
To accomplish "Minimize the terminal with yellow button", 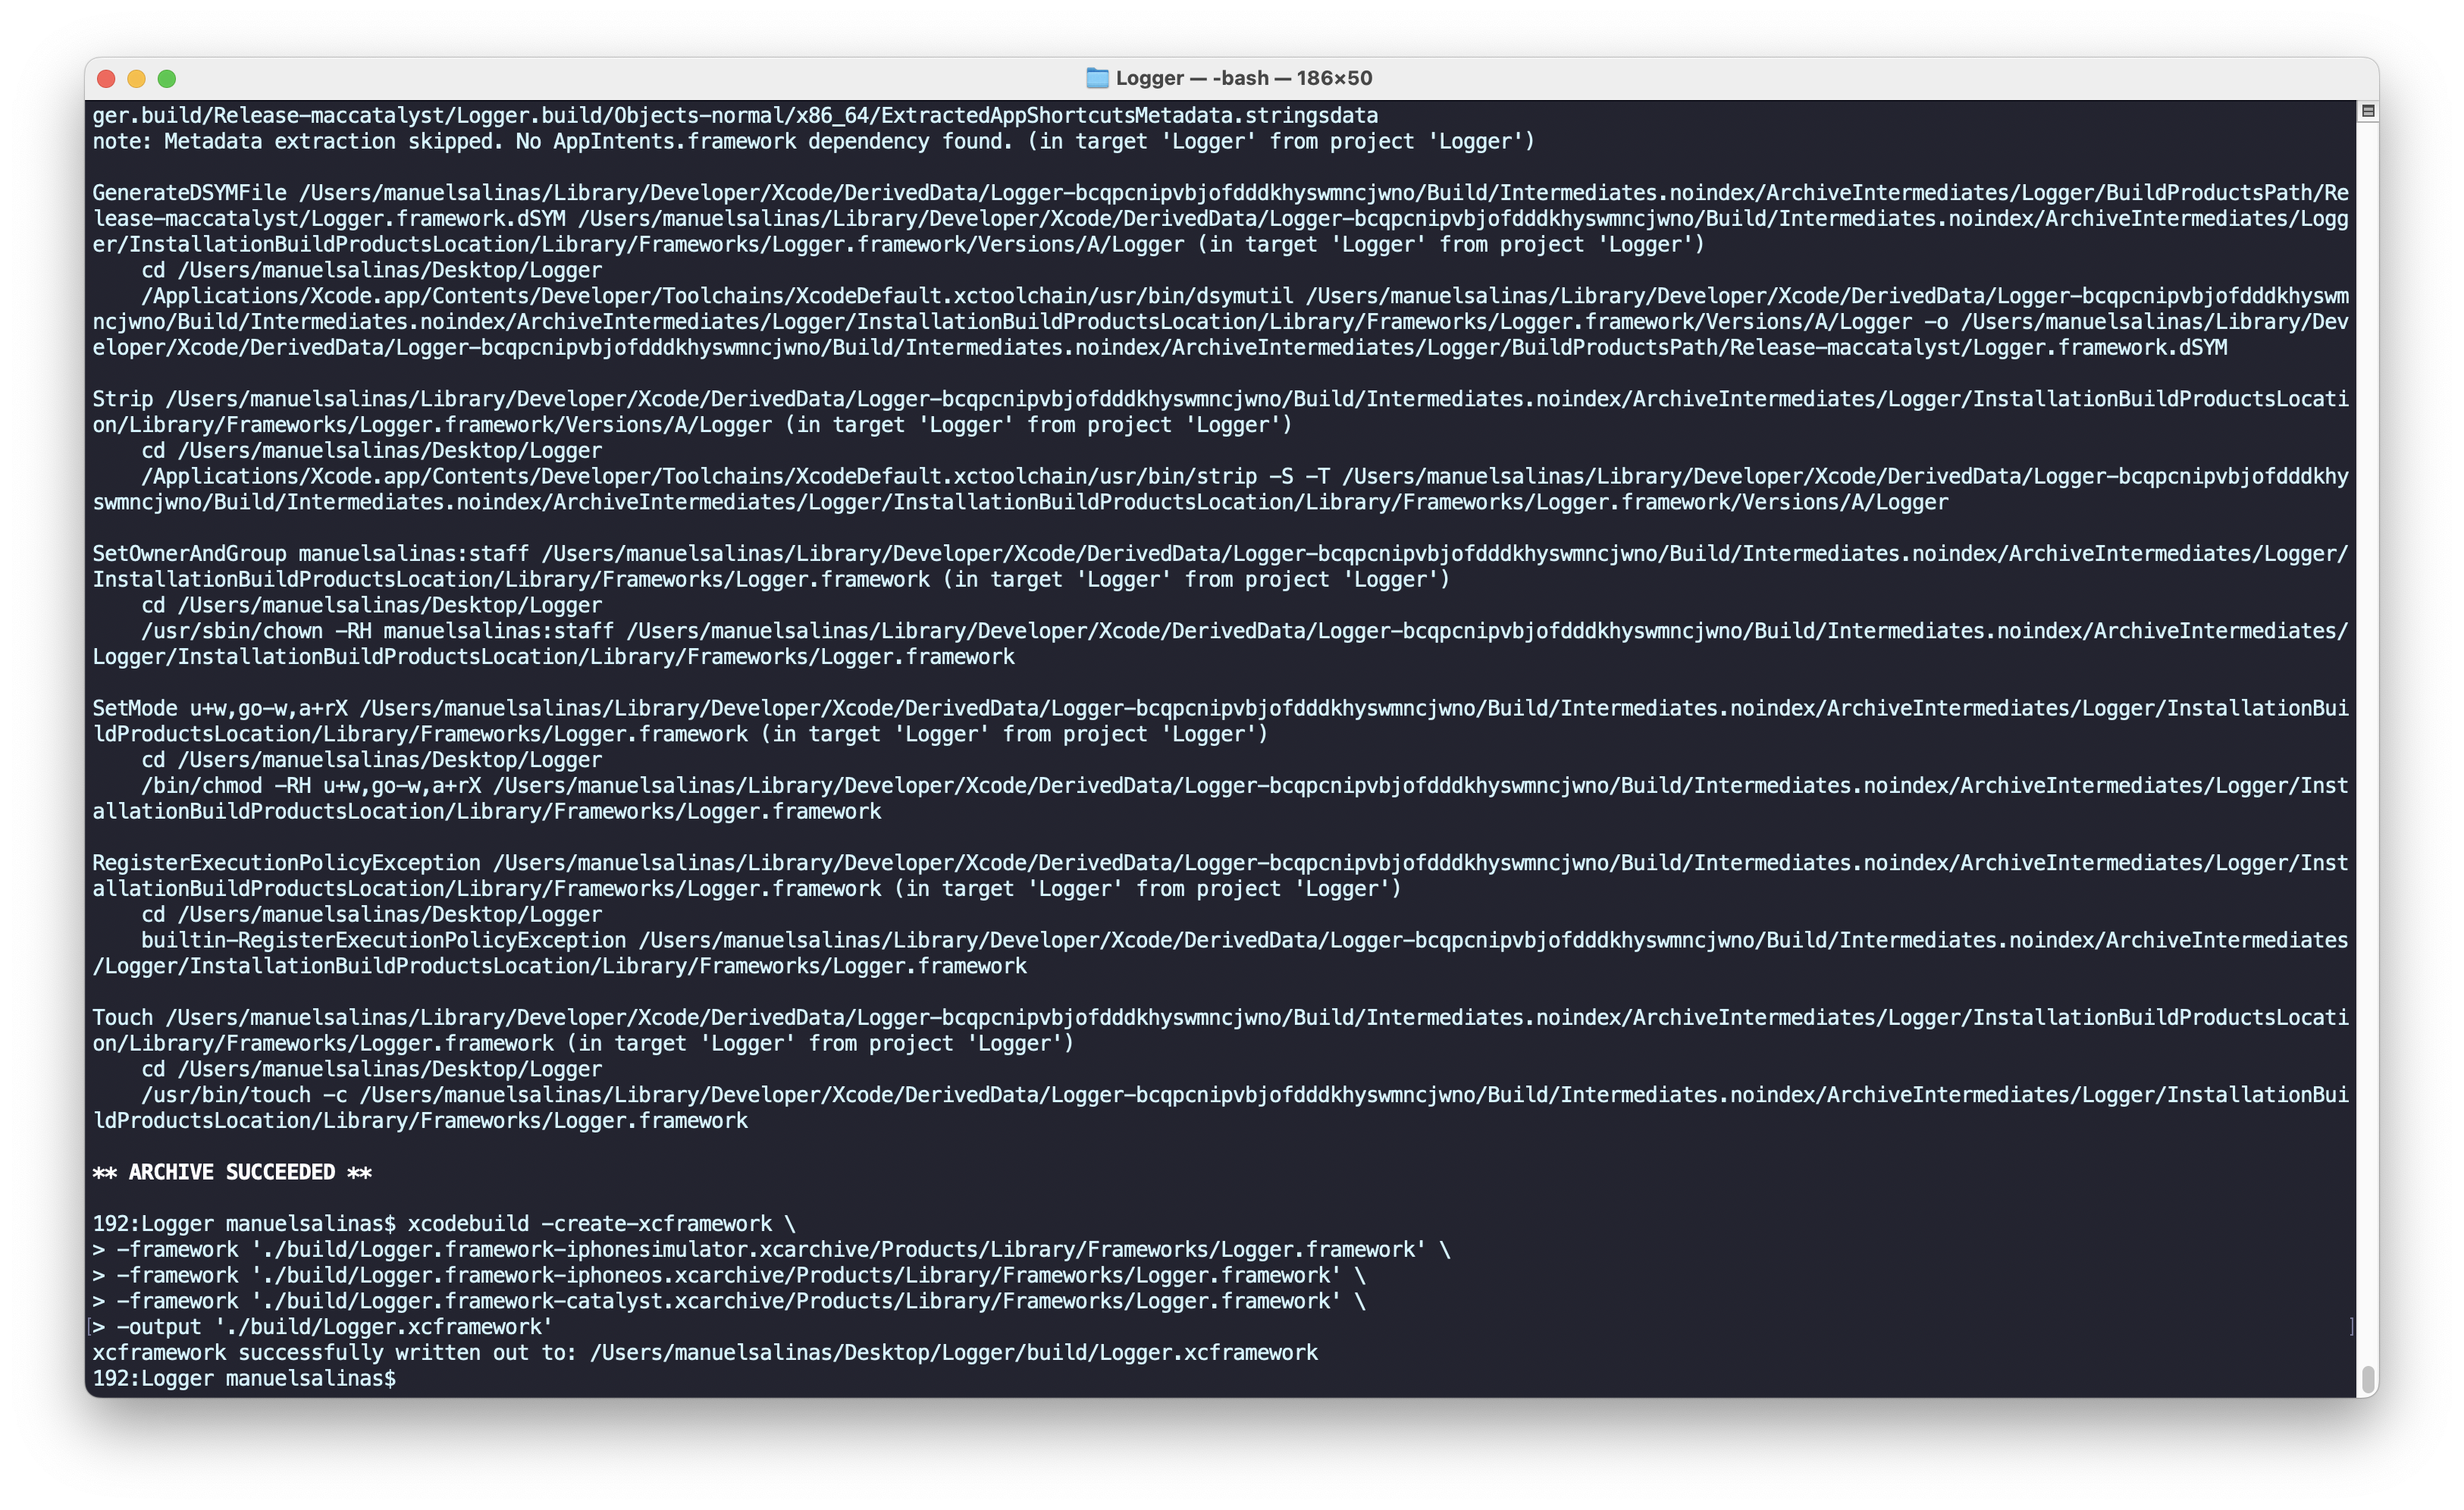I will tap(137, 78).
